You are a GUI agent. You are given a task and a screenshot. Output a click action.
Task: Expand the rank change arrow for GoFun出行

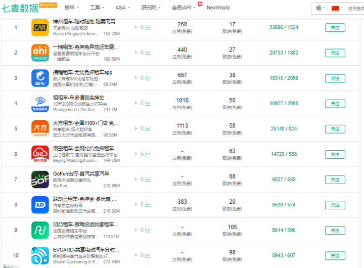click(136, 179)
